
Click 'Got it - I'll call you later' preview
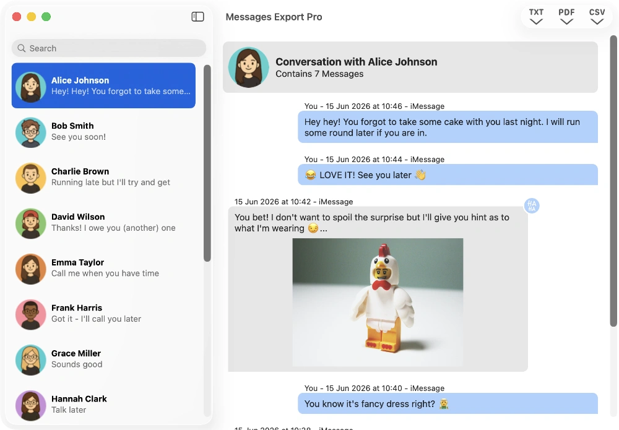click(96, 319)
